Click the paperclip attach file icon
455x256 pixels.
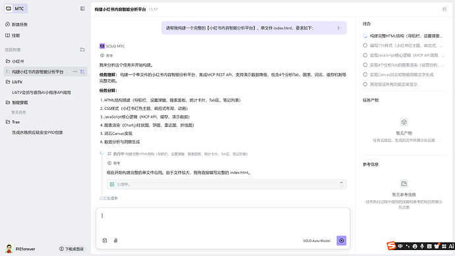pyautogui.click(x=115, y=240)
